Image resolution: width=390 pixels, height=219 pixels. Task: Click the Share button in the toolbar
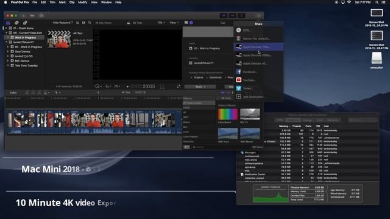point(258,16)
